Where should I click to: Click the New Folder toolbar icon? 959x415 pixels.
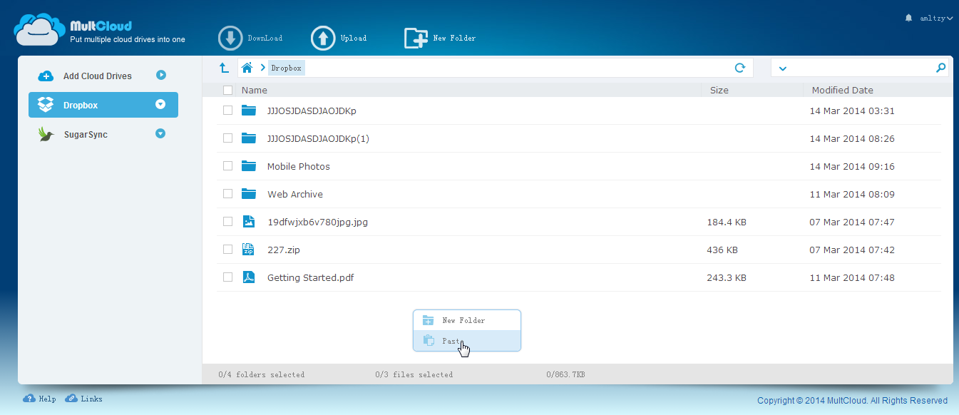pos(416,38)
